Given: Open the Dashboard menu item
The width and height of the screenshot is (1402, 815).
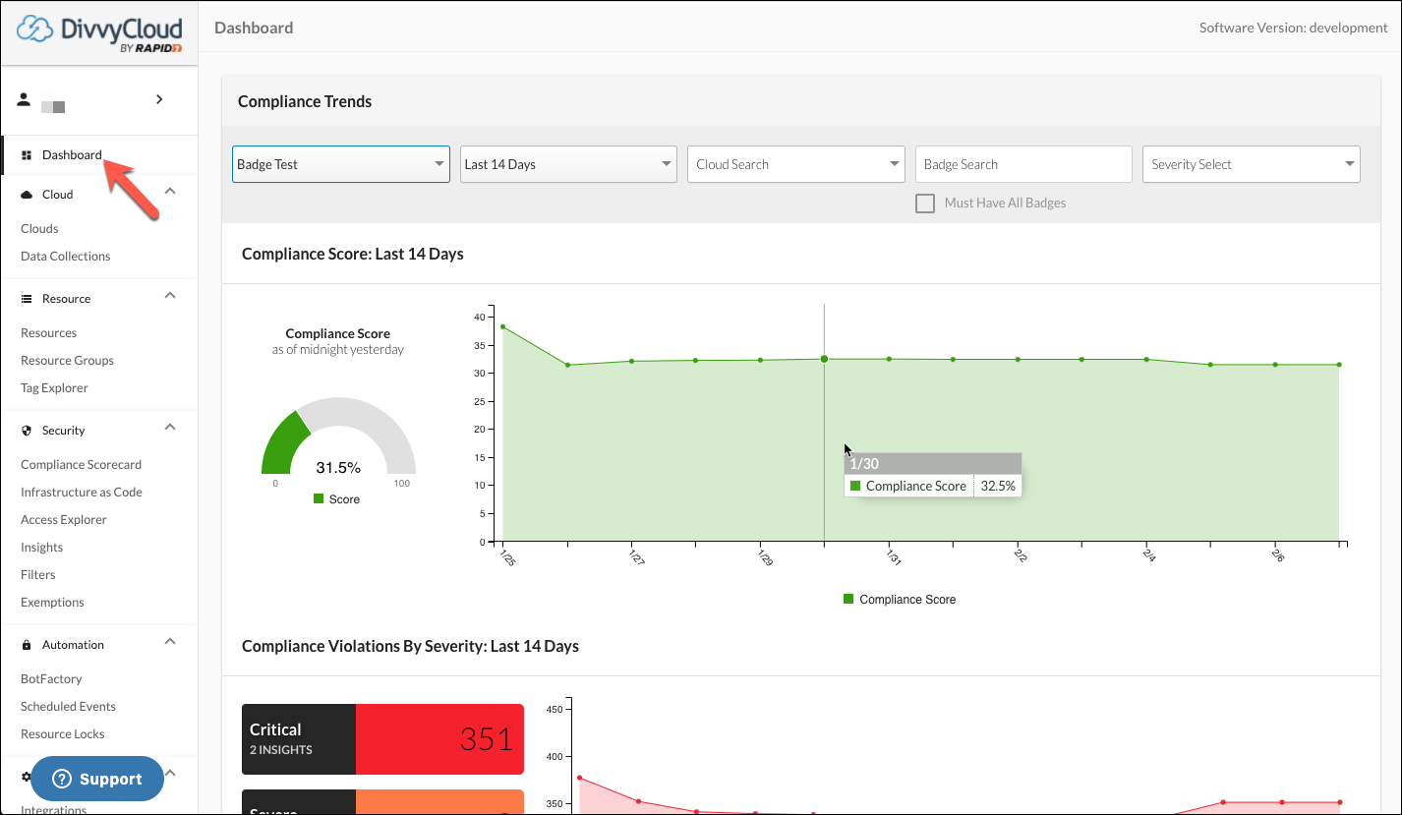Looking at the screenshot, I should coord(72,154).
